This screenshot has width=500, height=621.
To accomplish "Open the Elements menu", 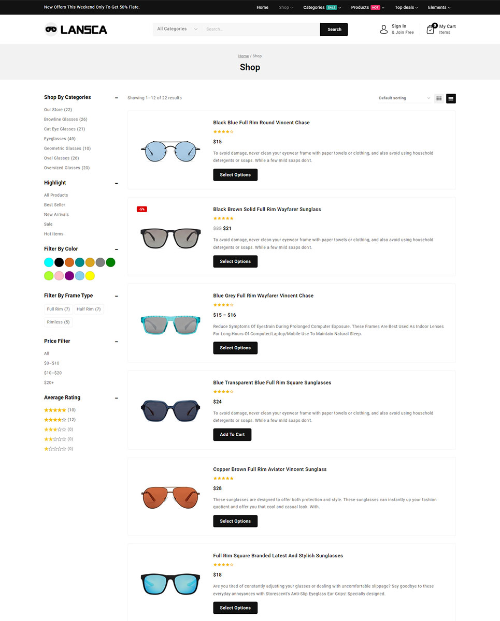I will pos(439,7).
